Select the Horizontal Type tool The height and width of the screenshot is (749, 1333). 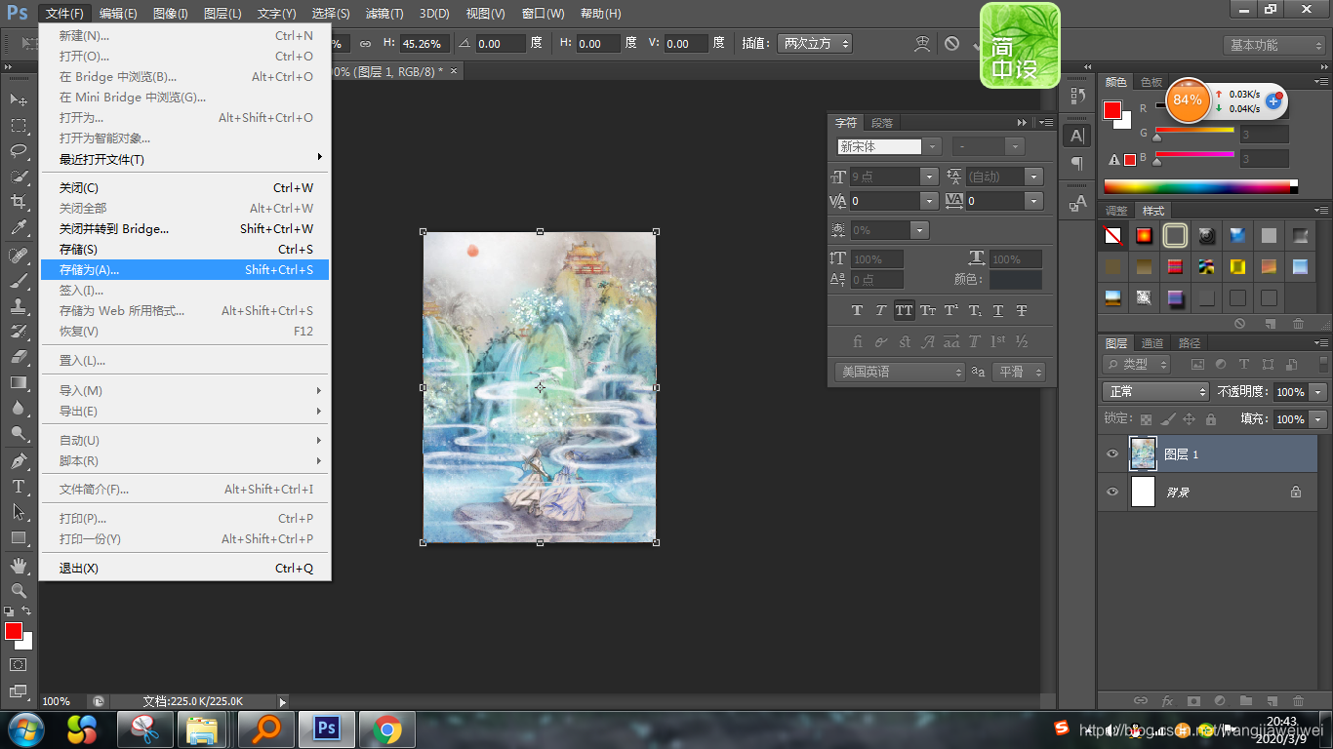pos(19,486)
